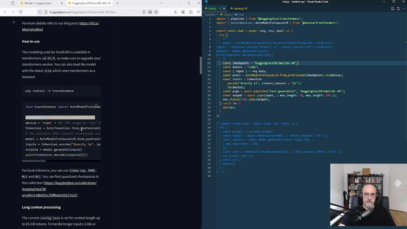Viewport: 407px width, 229px height.
Task: Switch to the Models – Hugging Face tab
Action: (x=41, y=3)
